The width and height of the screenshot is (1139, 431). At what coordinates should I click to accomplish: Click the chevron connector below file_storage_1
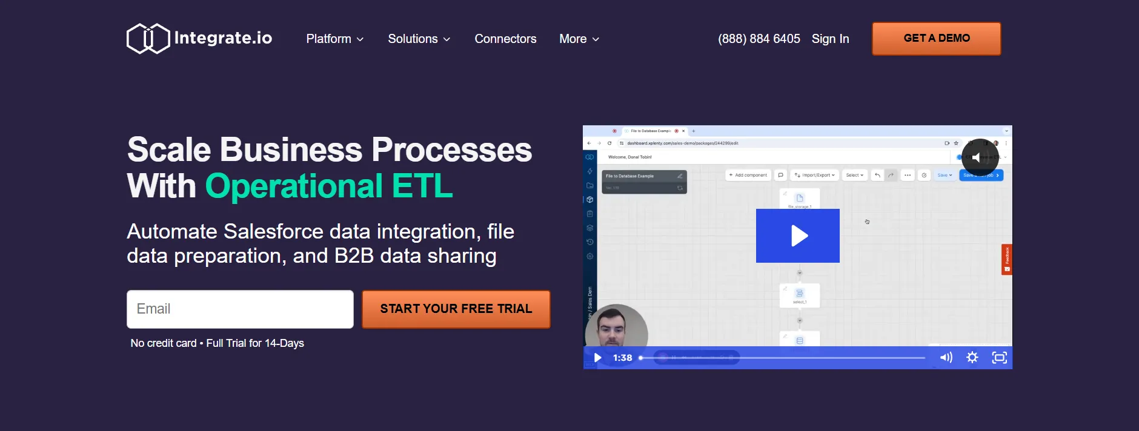click(x=799, y=273)
